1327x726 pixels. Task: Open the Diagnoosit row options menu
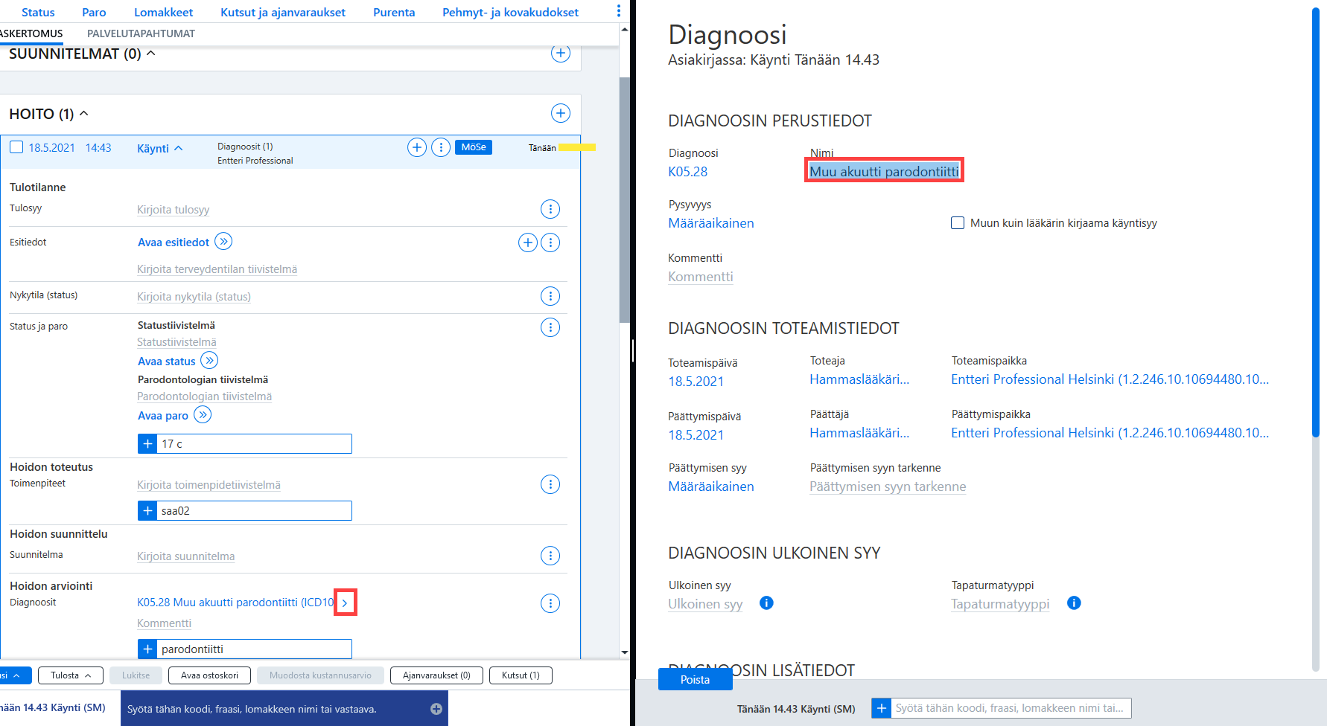[550, 603]
